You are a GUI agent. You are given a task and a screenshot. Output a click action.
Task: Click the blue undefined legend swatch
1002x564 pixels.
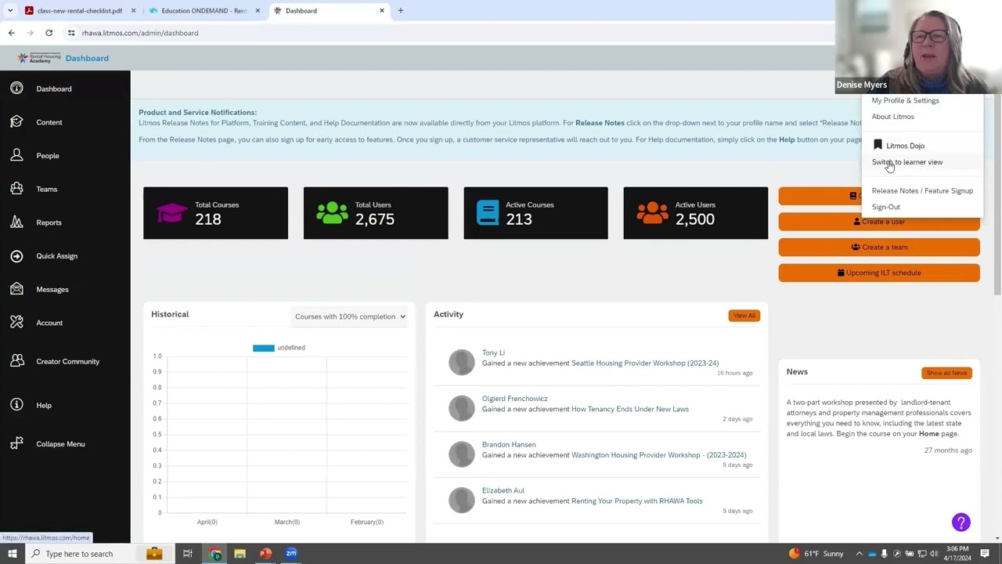(x=264, y=348)
